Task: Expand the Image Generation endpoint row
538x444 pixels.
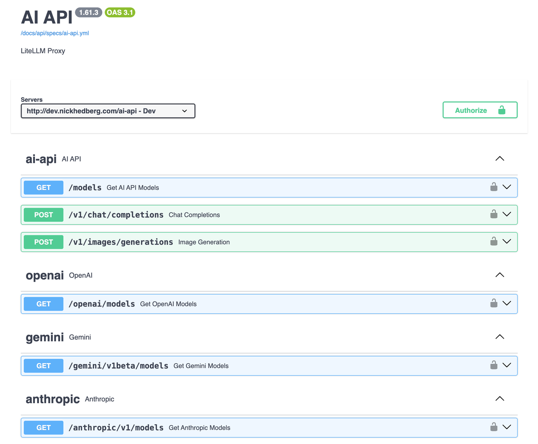Action: point(507,241)
